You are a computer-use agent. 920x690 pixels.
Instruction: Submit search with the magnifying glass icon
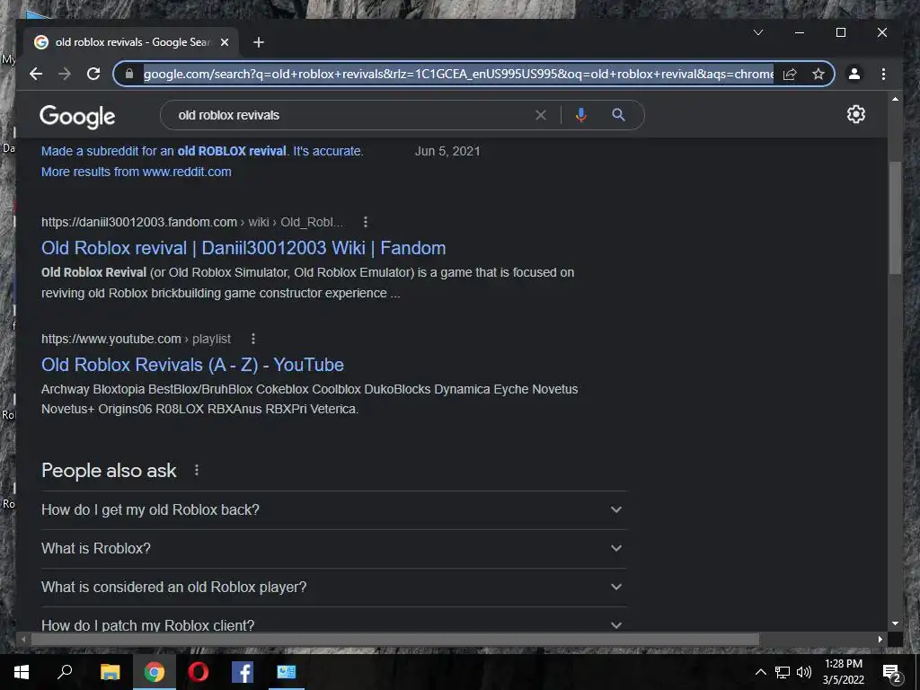(618, 115)
